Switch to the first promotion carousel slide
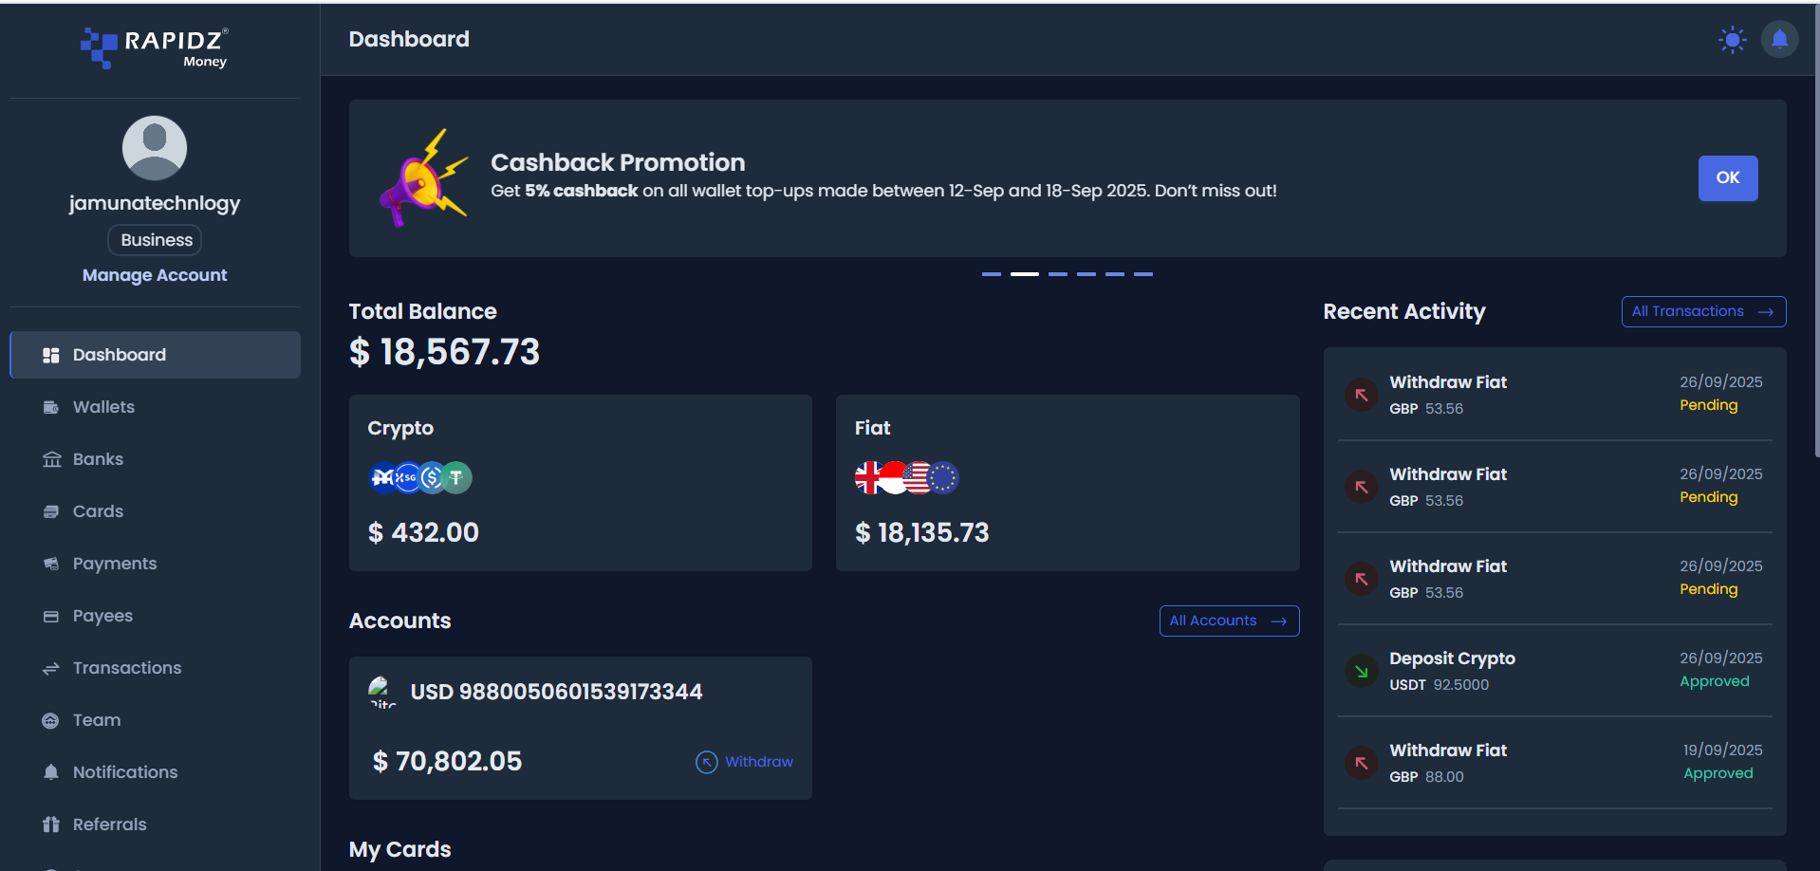1820x871 pixels. tap(992, 274)
